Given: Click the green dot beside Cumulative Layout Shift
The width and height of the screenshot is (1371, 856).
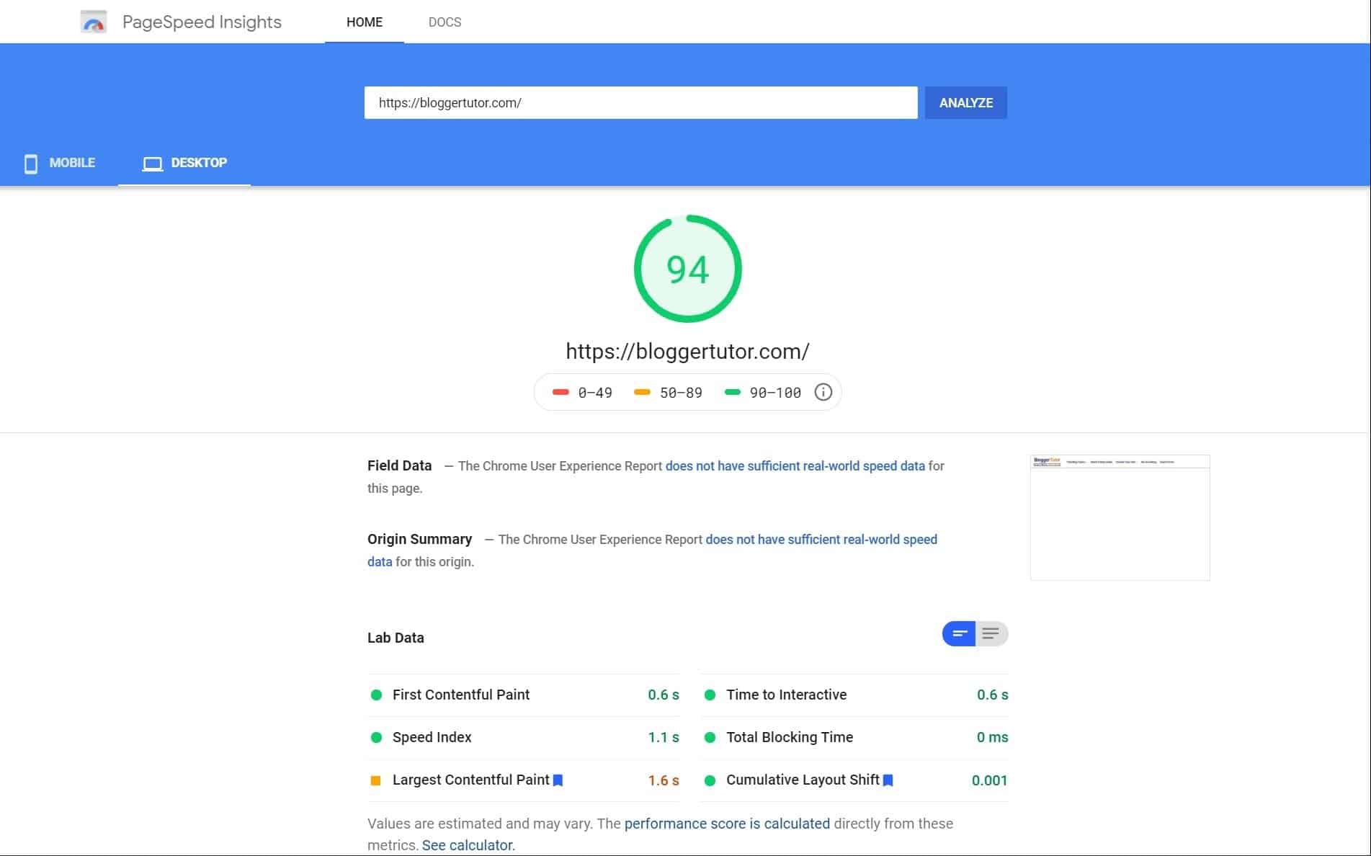Looking at the screenshot, I should click(x=710, y=780).
